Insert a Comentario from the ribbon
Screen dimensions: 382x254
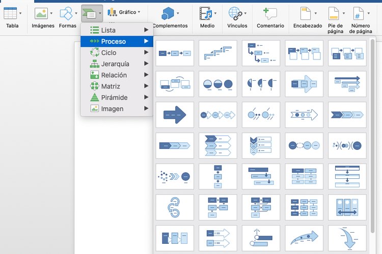click(x=270, y=13)
